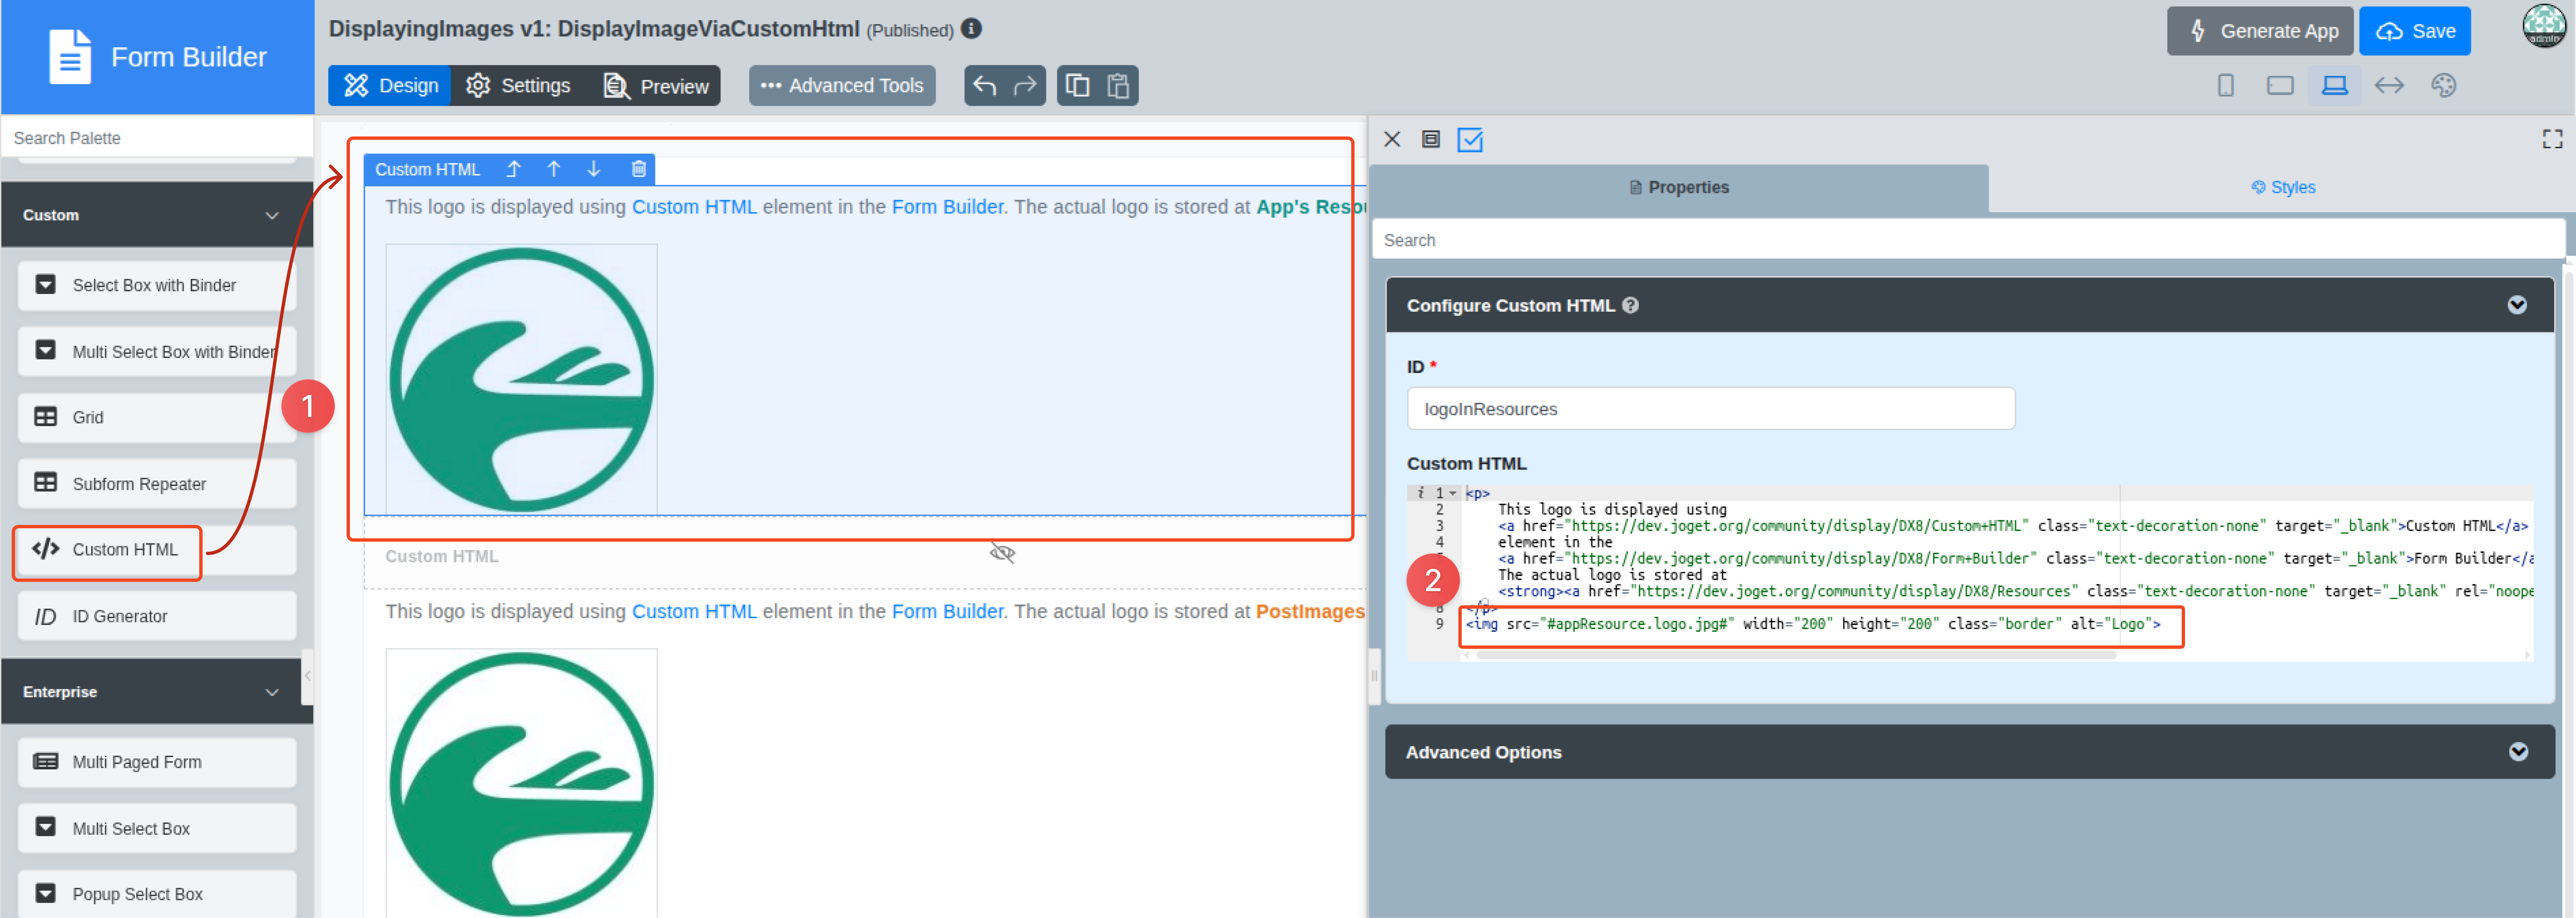The width and height of the screenshot is (2576, 918).
Task: Click the Form Builder document logo icon
Action: pos(70,57)
